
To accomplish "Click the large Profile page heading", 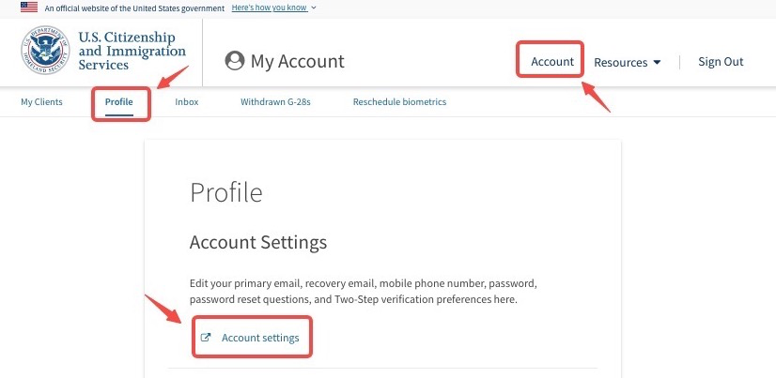I will [225, 192].
